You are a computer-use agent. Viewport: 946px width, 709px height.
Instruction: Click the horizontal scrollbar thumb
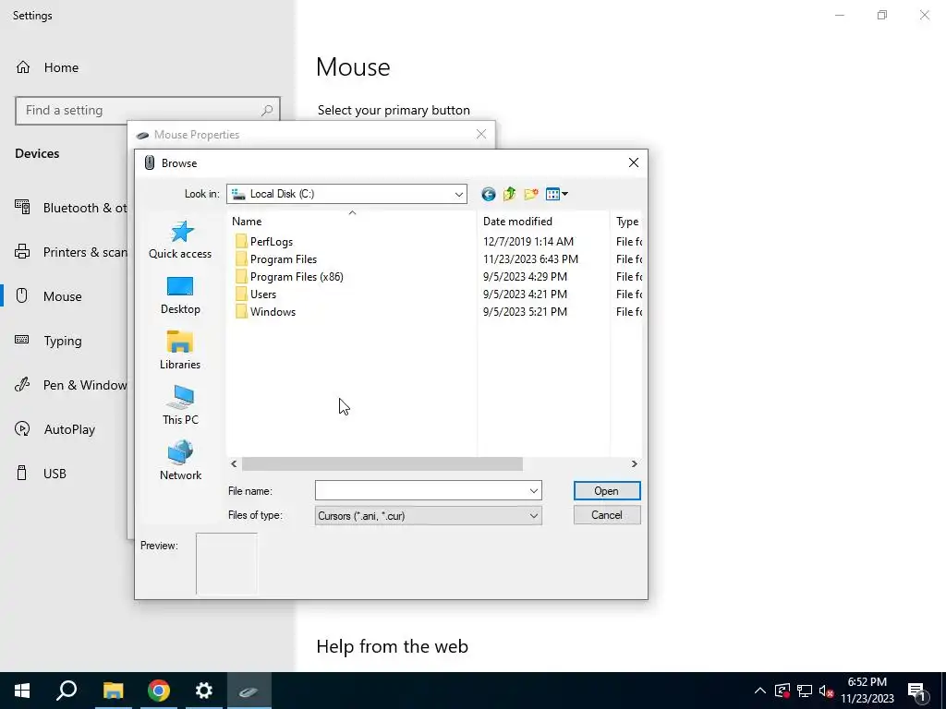click(382, 464)
